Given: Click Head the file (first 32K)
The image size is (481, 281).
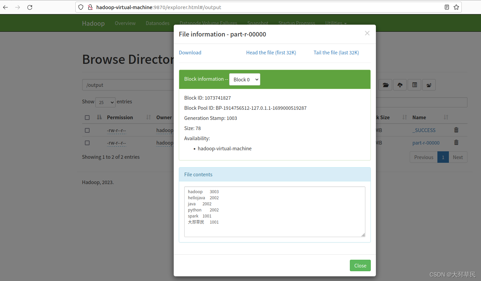Looking at the screenshot, I should tap(271, 52).
